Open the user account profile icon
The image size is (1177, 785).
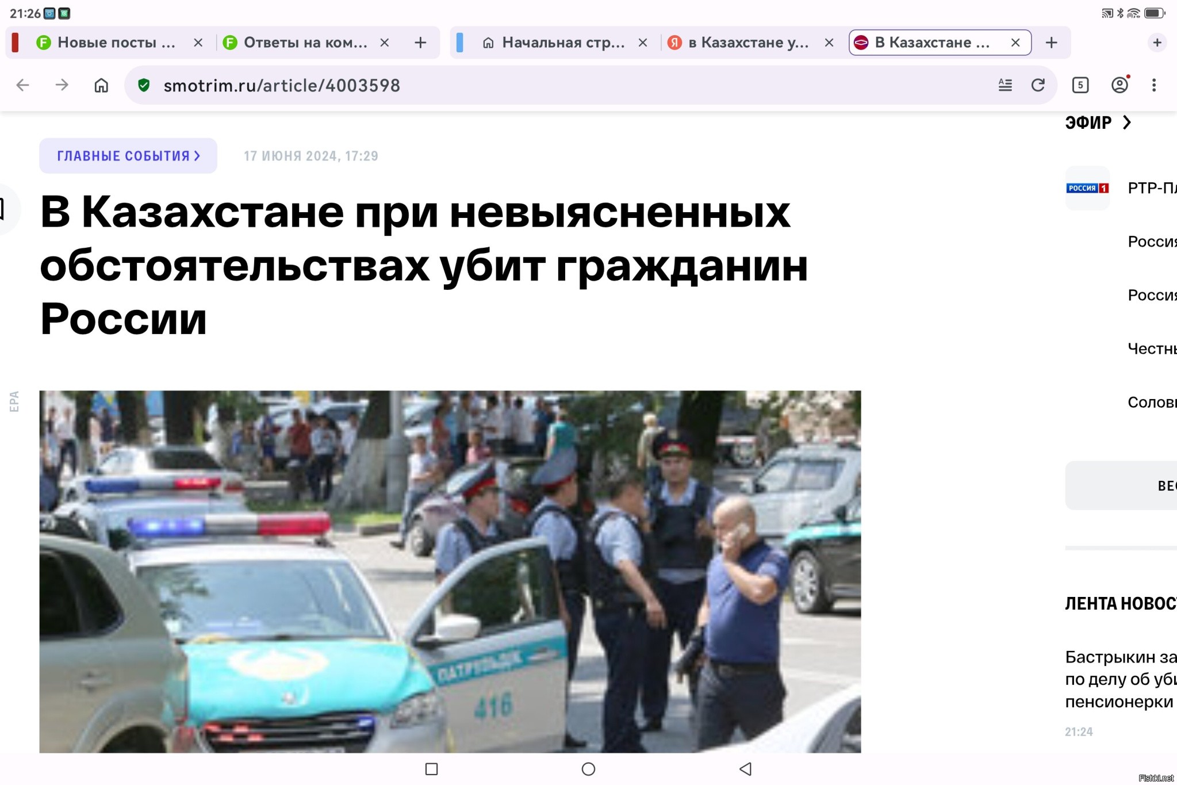pyautogui.click(x=1120, y=85)
